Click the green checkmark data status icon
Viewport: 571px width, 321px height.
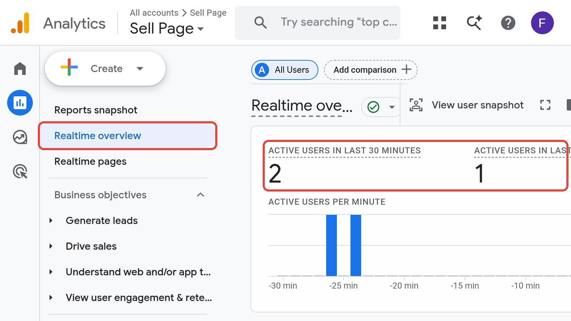point(373,107)
